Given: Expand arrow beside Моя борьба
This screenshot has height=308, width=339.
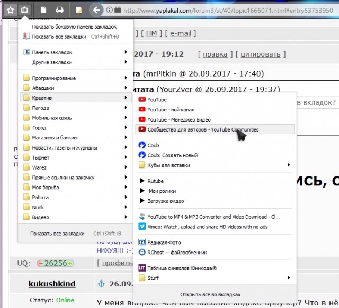Looking at the screenshot, I should coord(126,187).
